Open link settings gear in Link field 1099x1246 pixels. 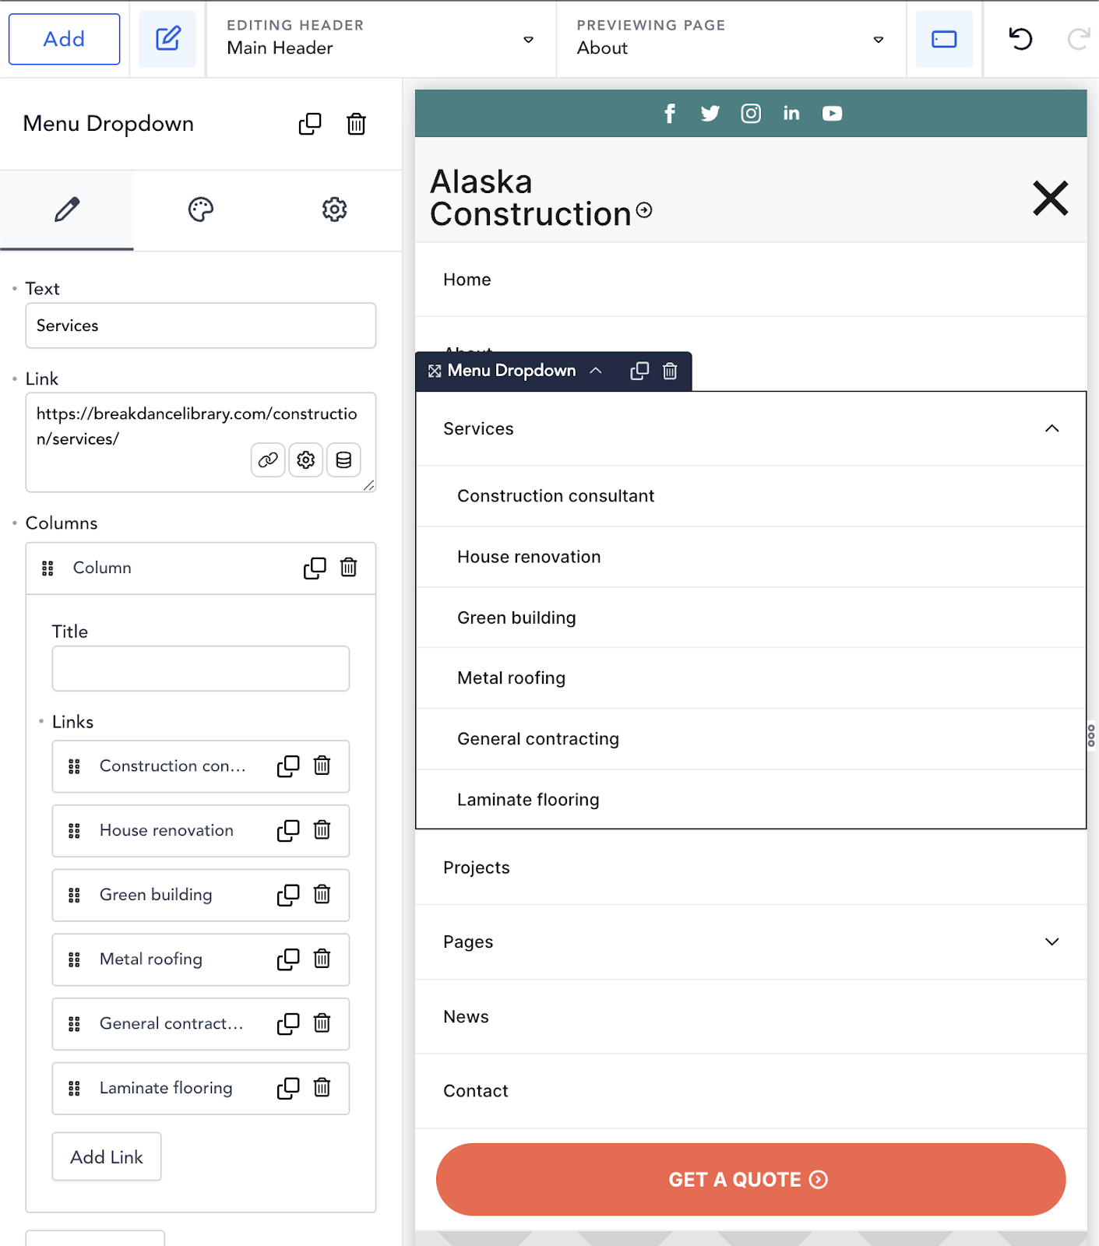[306, 460]
